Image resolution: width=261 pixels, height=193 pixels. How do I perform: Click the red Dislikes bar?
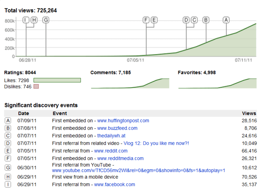click(36, 87)
